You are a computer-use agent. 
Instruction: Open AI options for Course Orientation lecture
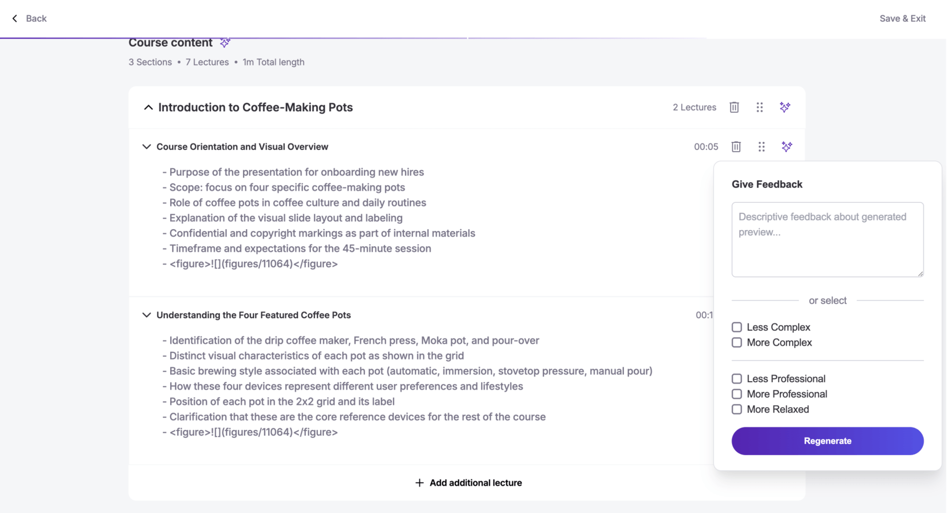tap(787, 146)
